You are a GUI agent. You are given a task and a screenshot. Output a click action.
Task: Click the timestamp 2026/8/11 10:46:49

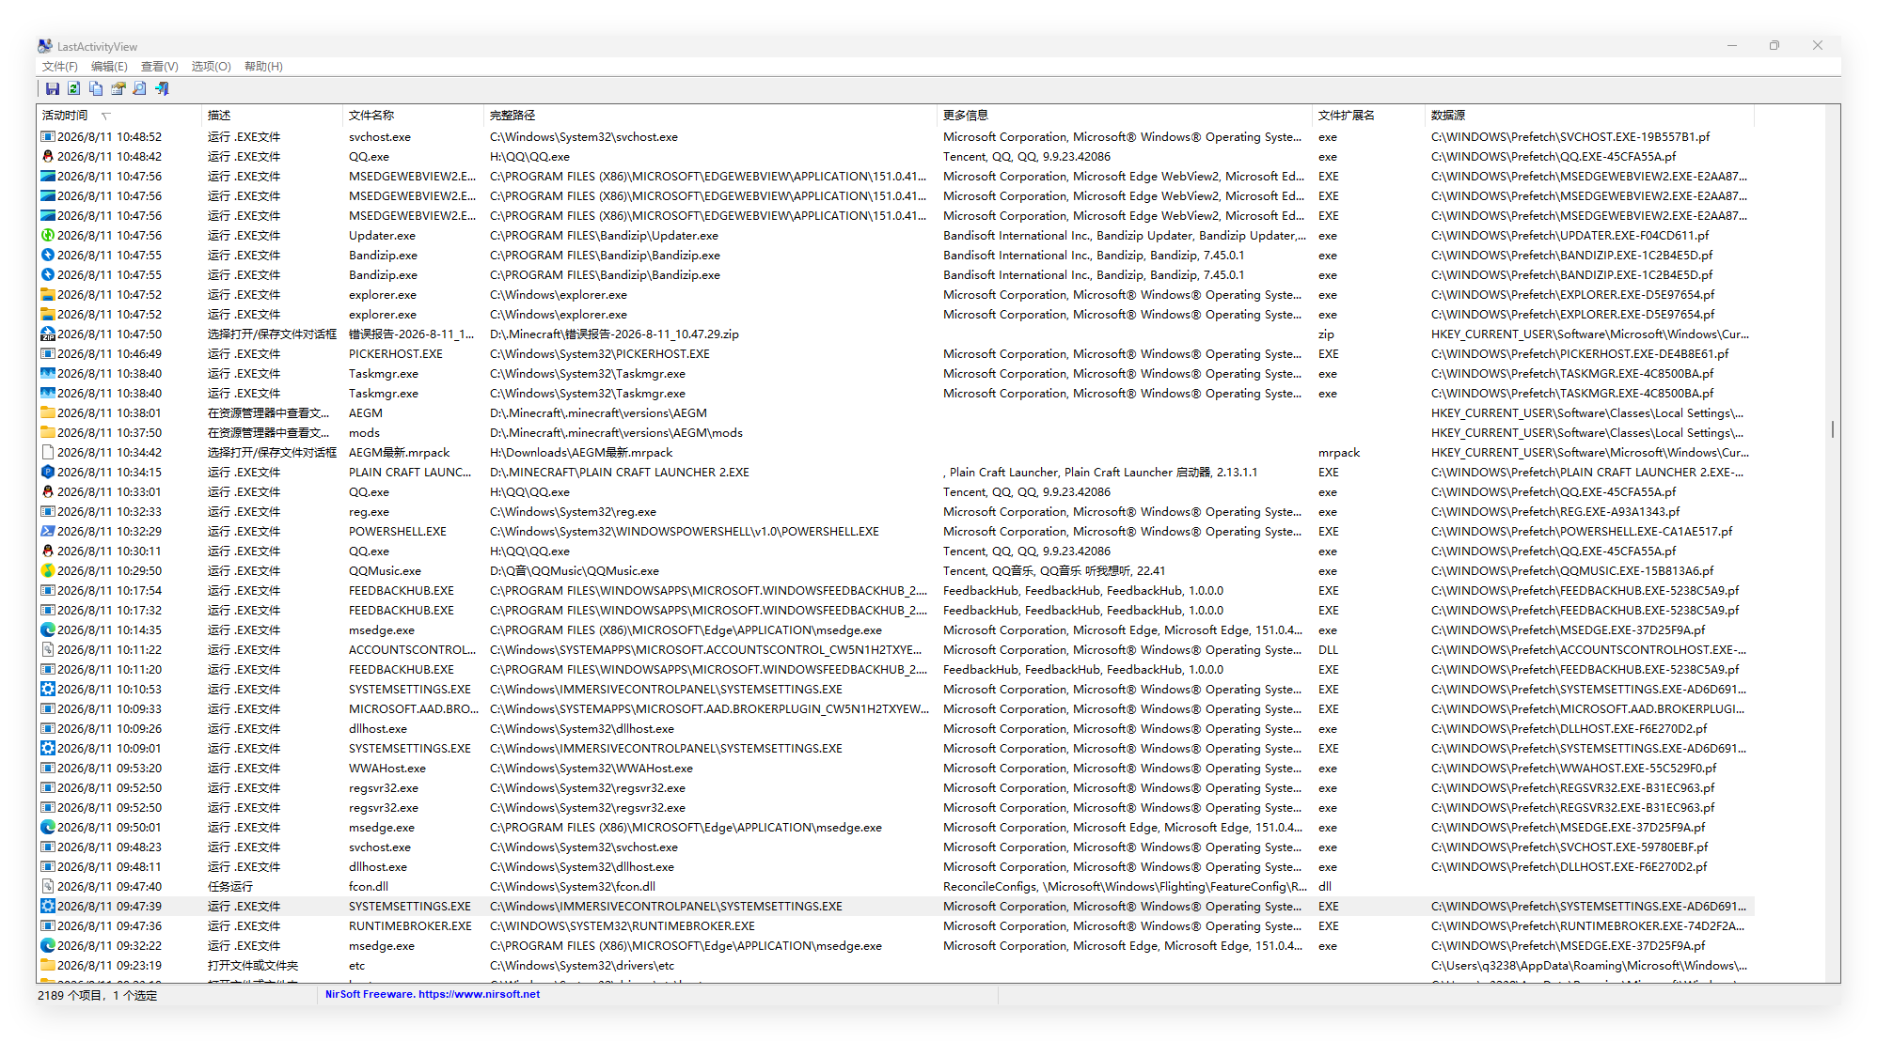(109, 354)
